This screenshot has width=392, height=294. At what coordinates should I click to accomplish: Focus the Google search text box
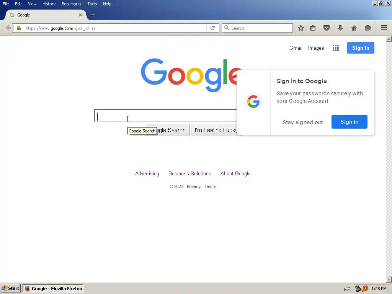point(165,116)
